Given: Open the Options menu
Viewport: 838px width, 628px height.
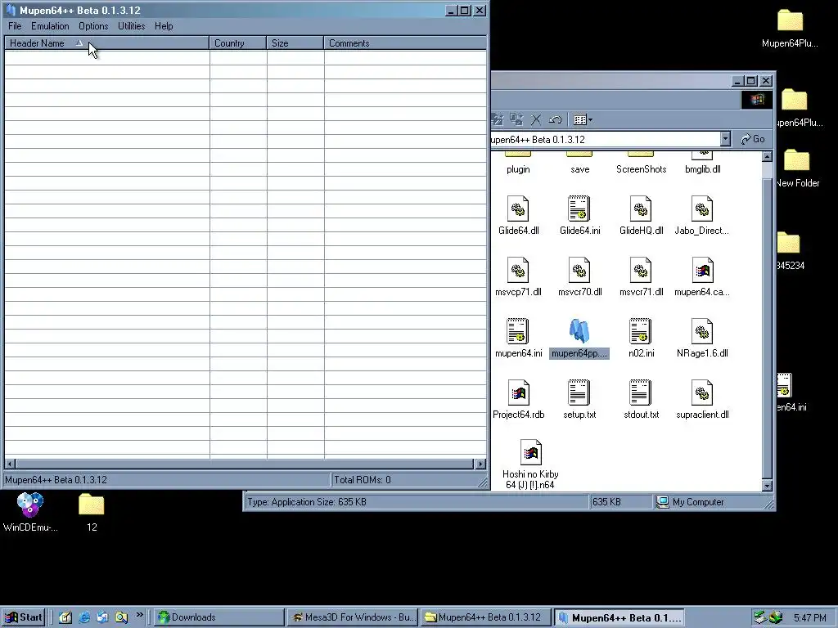Looking at the screenshot, I should (x=93, y=26).
